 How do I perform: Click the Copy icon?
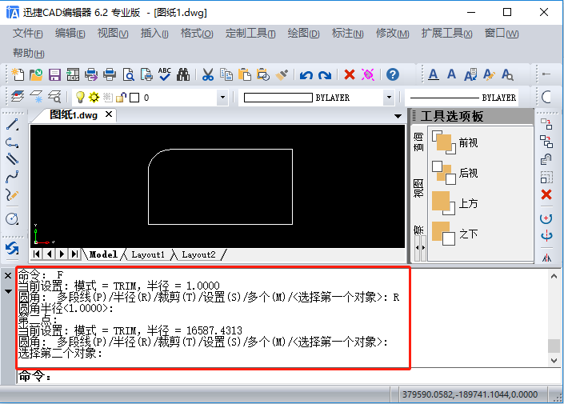click(226, 74)
